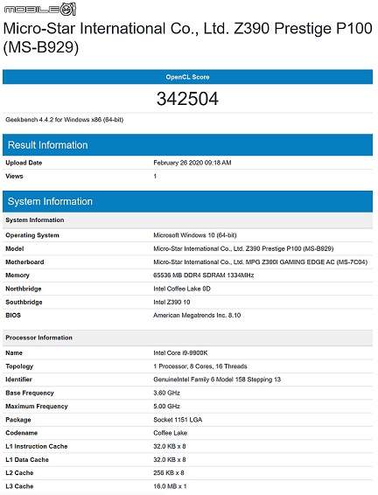Select GenuineIntel Family 6 Model 158 value
378x495 pixels.
(x=217, y=380)
